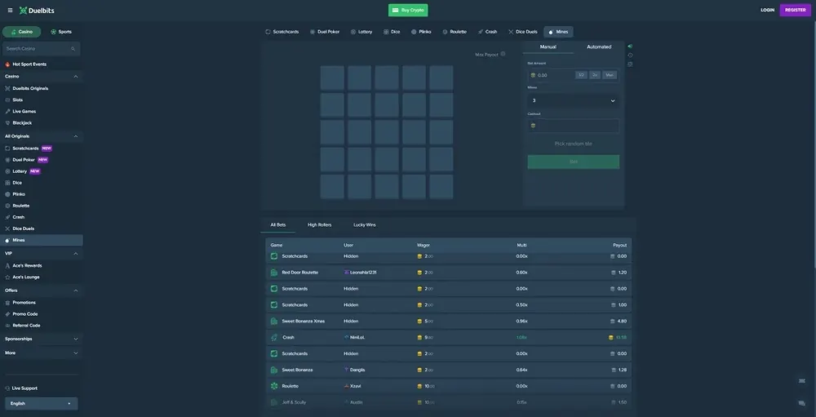Click the LOGIN link
The width and height of the screenshot is (816, 417).
pos(768,10)
